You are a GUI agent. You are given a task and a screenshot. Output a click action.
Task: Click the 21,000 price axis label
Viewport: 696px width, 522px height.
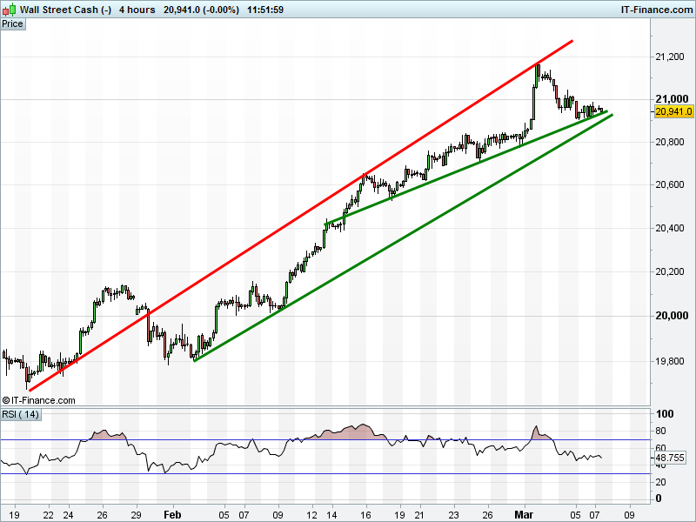pos(672,99)
